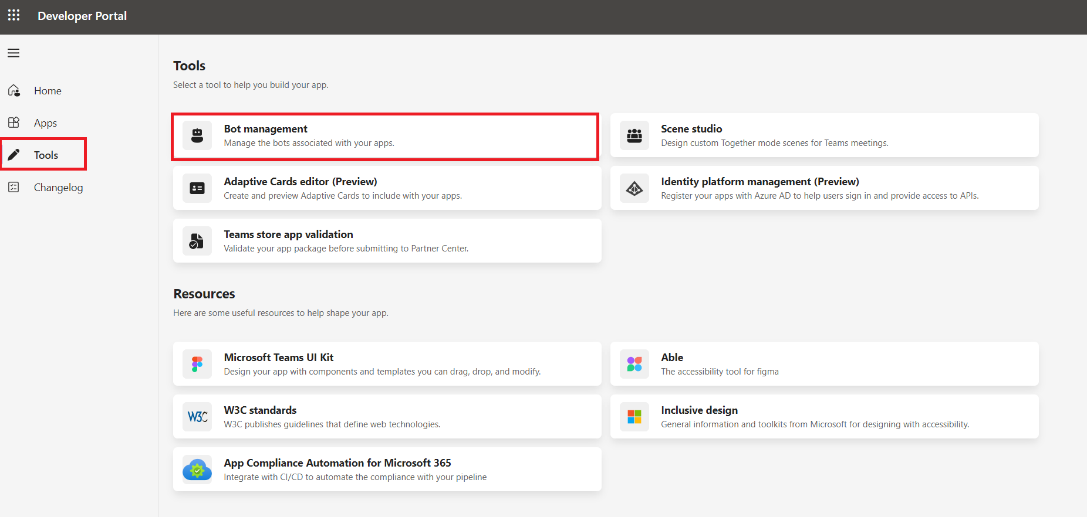The height and width of the screenshot is (517, 1087).
Task: Open Teams store app validation title
Action: 288,234
